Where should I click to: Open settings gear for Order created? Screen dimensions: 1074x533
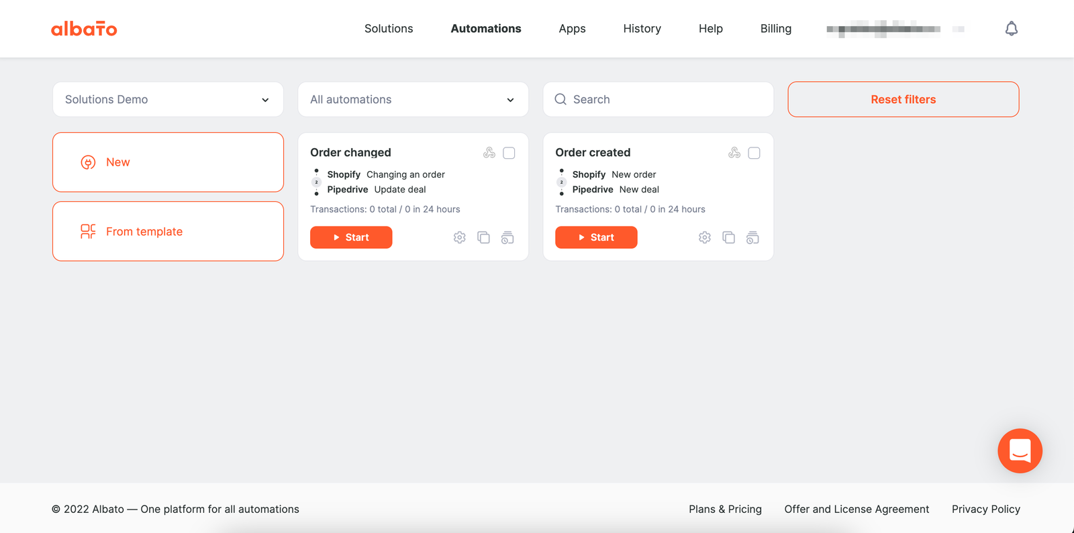704,237
